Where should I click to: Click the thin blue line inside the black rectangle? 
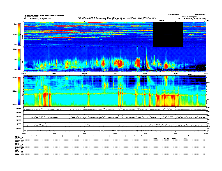[168, 34]
